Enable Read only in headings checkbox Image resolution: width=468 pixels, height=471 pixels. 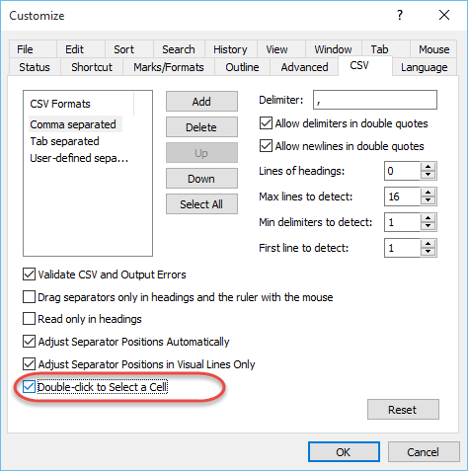[x=29, y=319]
